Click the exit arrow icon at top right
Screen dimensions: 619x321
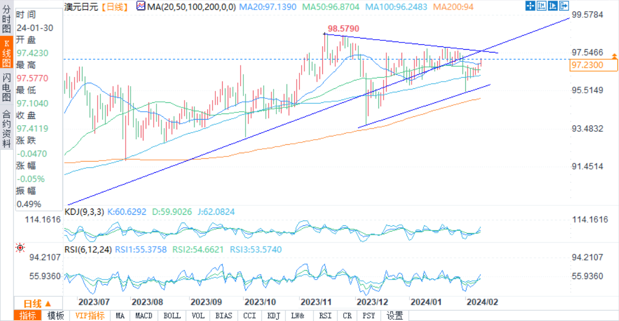tap(565, 6)
